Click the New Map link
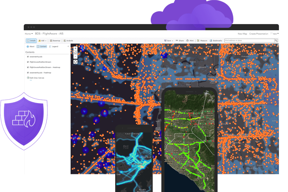 (x=242, y=34)
